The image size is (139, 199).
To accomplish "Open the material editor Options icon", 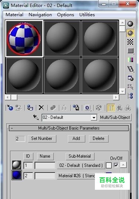I will point(130,78).
